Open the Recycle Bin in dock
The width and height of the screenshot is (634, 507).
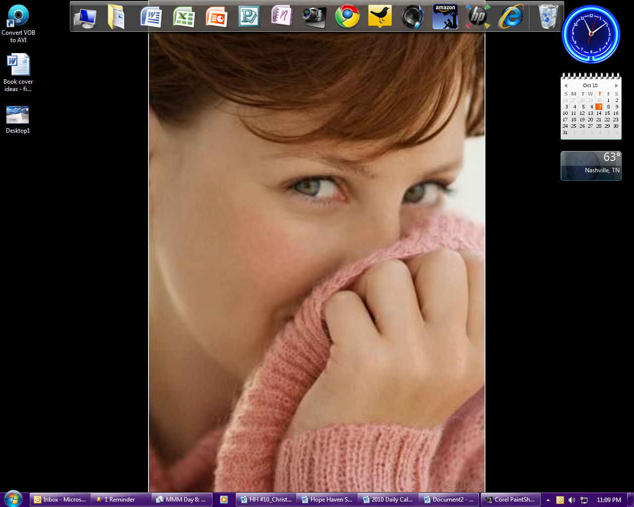(548, 17)
